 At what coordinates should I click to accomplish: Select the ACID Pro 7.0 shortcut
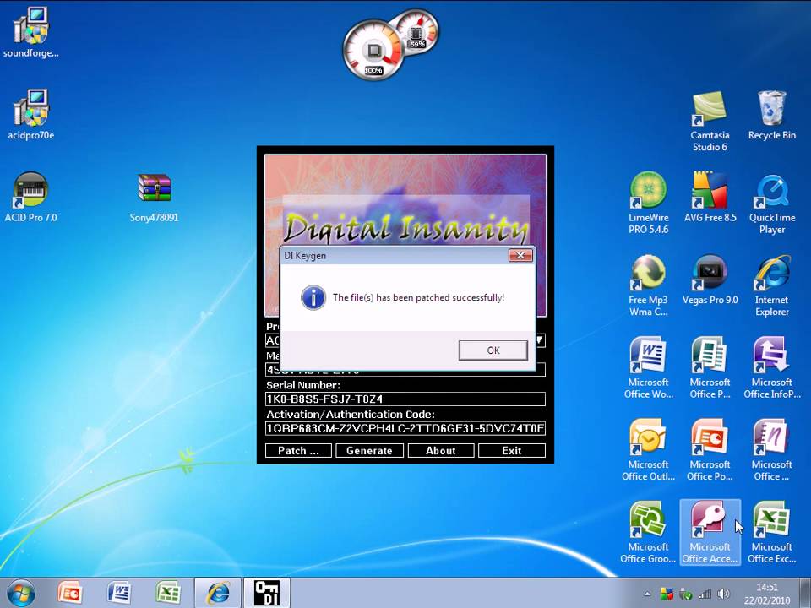click(x=30, y=197)
